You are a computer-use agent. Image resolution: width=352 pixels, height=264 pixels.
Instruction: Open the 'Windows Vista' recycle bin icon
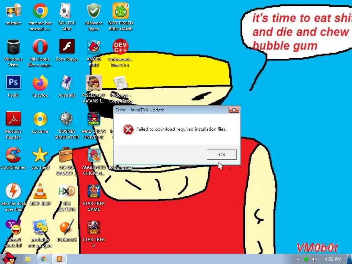tap(13, 53)
